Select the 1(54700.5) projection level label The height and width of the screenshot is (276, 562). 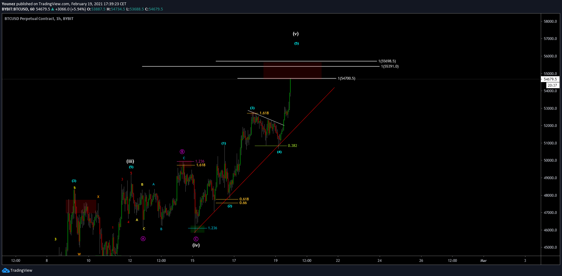coord(346,78)
